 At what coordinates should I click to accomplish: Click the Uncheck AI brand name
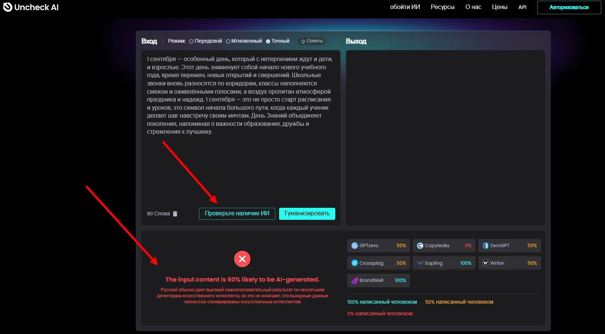[x=36, y=7]
